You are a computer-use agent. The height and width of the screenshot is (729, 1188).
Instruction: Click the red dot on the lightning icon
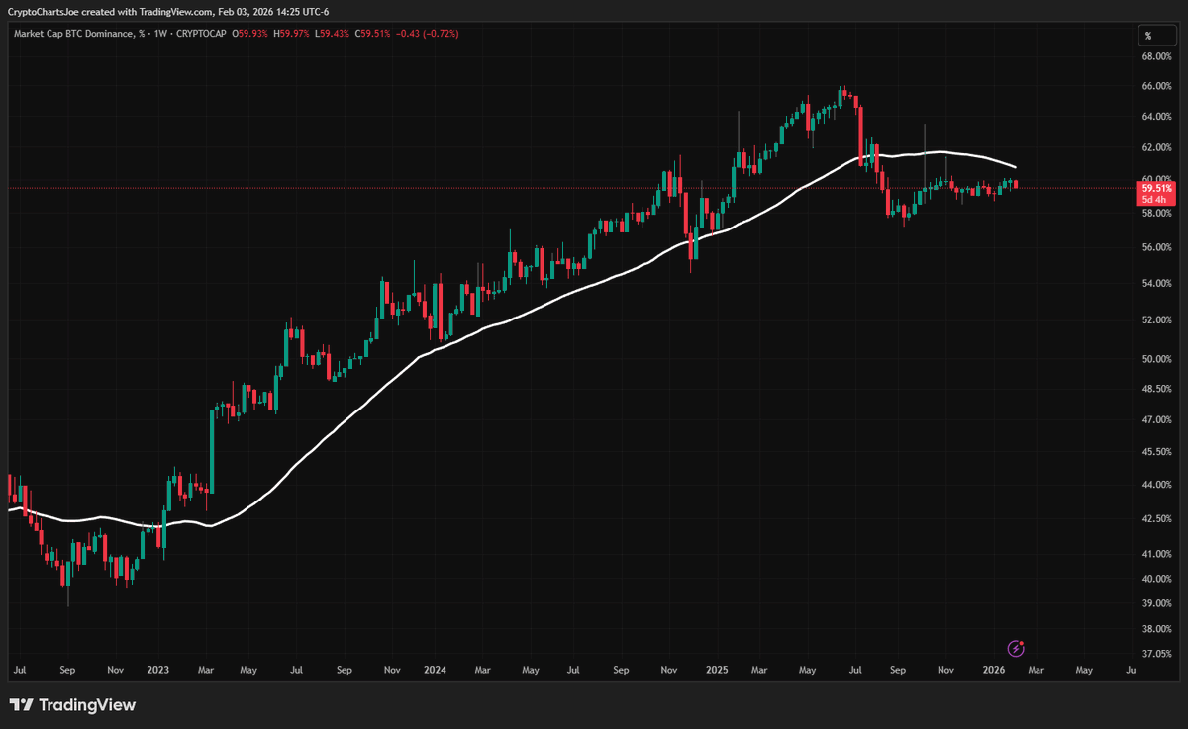coord(1022,643)
